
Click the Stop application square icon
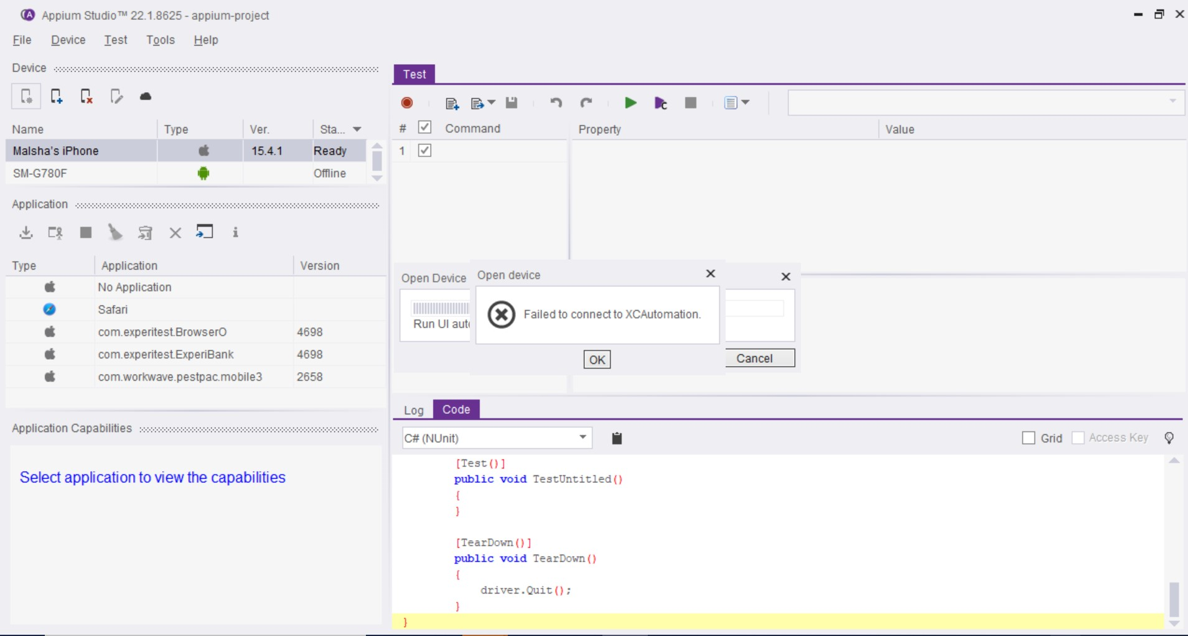(x=86, y=233)
